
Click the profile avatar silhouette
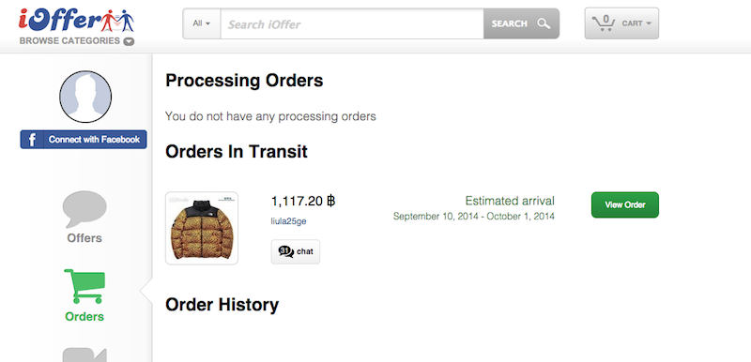pyautogui.click(x=85, y=97)
